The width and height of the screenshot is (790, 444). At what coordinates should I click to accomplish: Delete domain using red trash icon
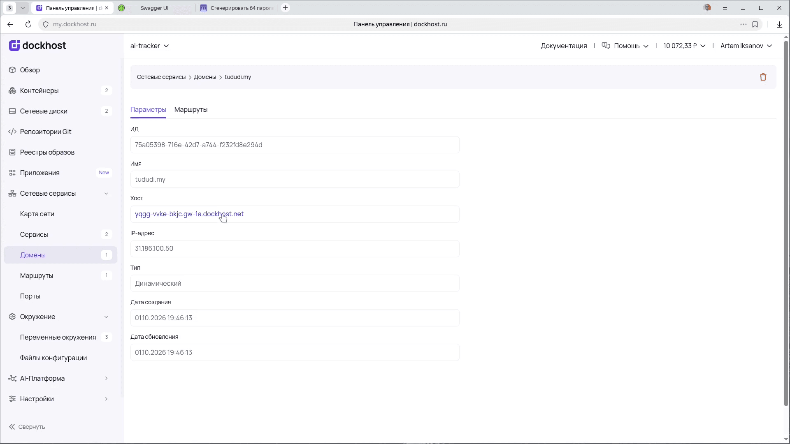coord(763,77)
